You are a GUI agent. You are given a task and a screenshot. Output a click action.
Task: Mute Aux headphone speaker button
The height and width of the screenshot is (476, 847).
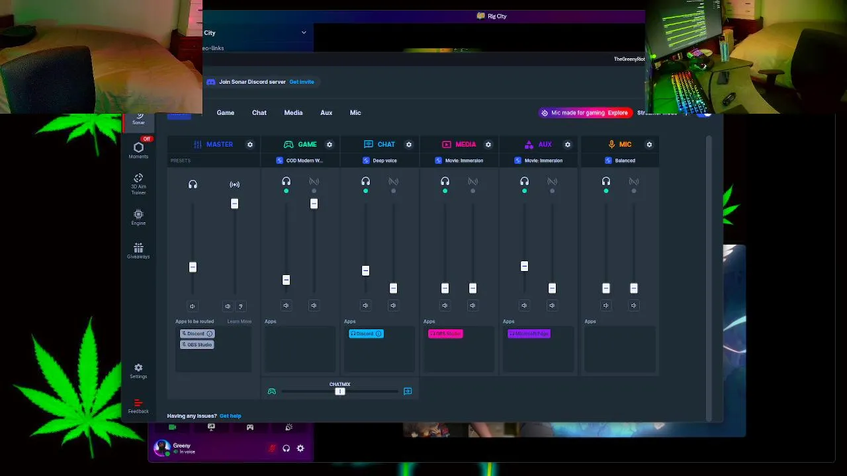(x=524, y=305)
